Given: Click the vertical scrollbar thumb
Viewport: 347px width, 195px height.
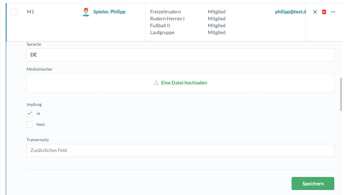Looking at the screenshot, I should tap(341, 94).
